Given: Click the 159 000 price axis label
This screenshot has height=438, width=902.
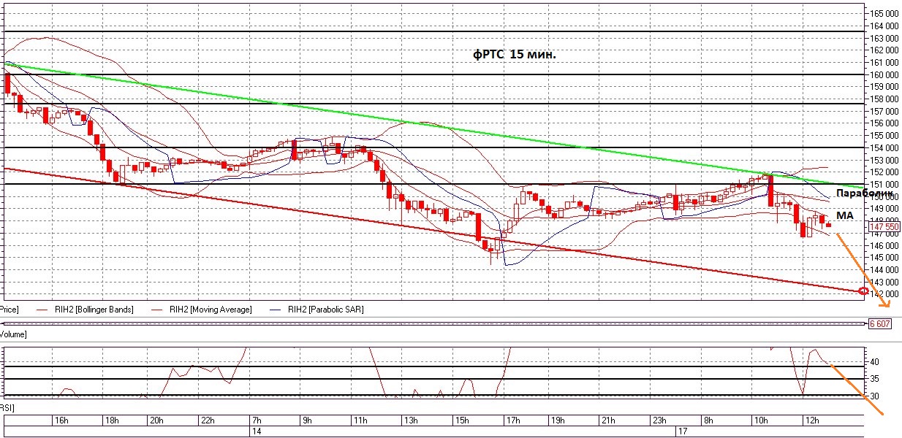Looking at the screenshot, I should coord(884,86).
